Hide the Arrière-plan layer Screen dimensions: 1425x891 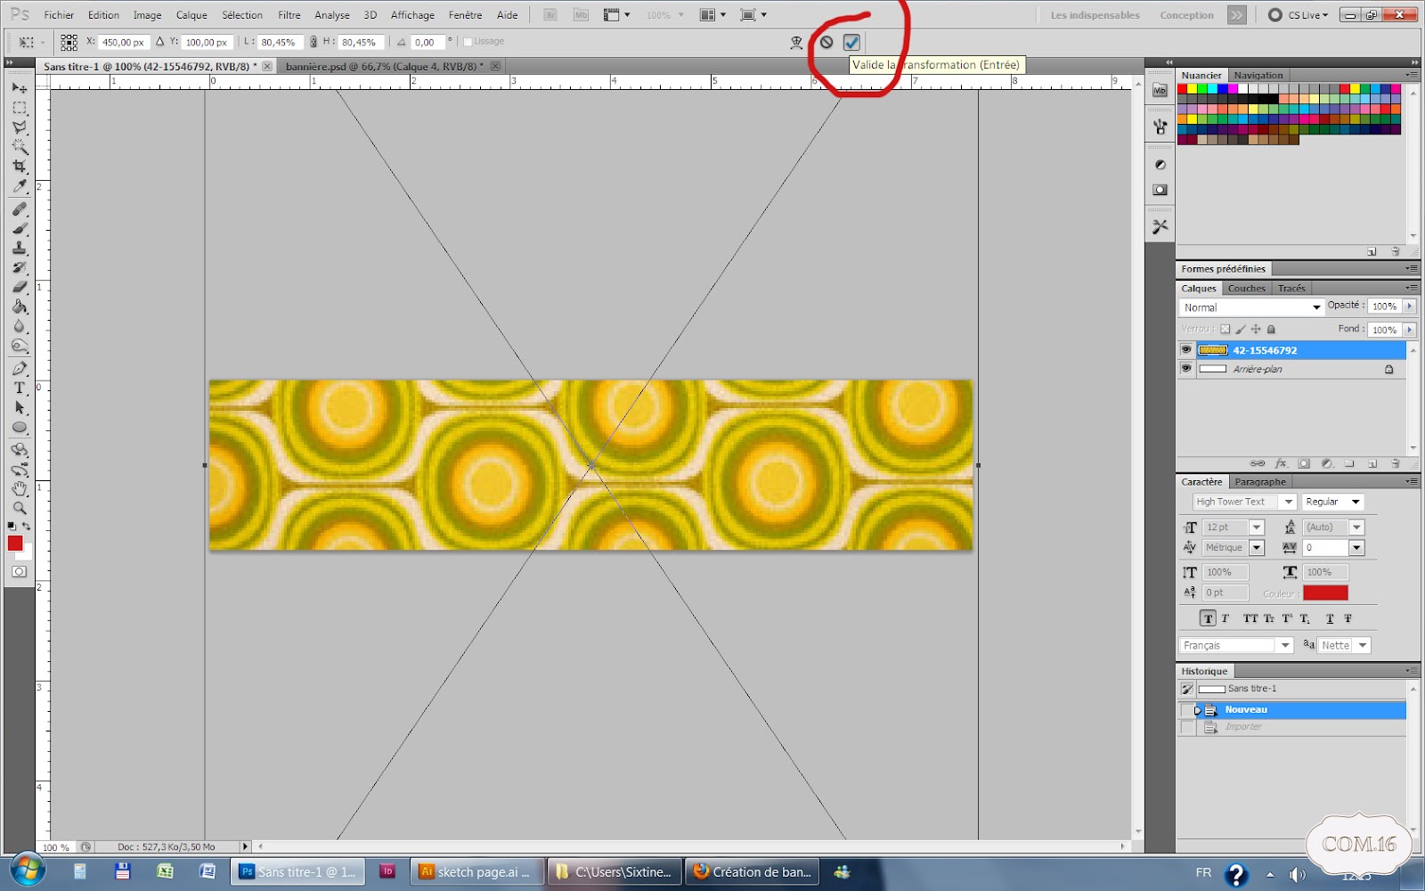[x=1185, y=369]
